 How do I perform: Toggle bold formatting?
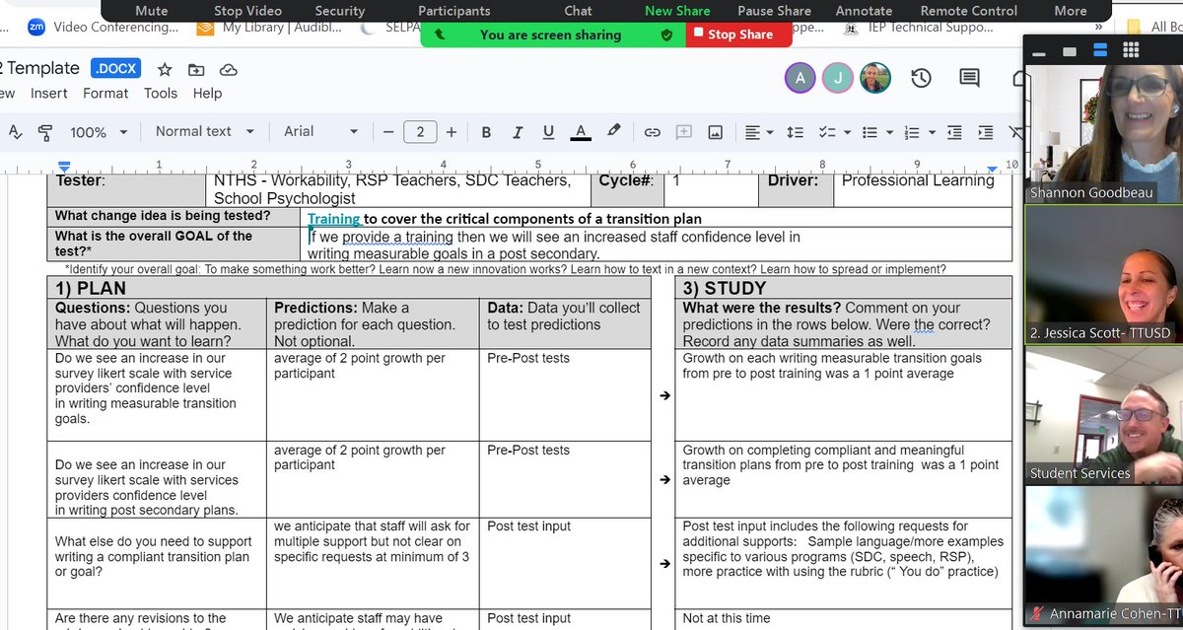point(486,131)
